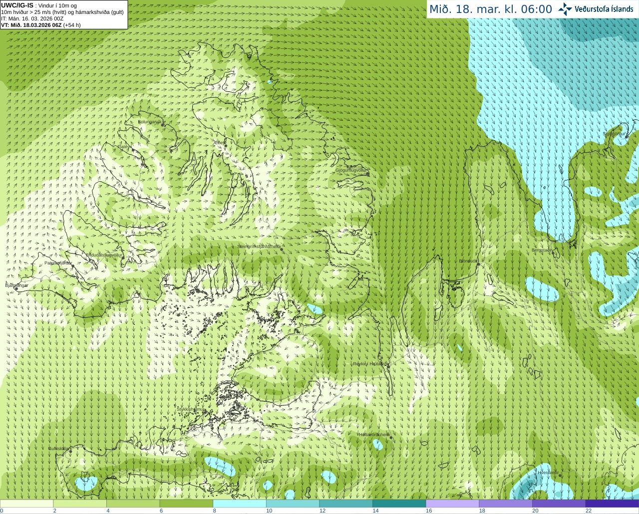Click the Bolungarvík station label

pyautogui.click(x=149, y=121)
